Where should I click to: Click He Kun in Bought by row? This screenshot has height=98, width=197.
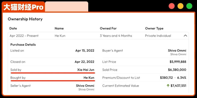tap(89, 78)
